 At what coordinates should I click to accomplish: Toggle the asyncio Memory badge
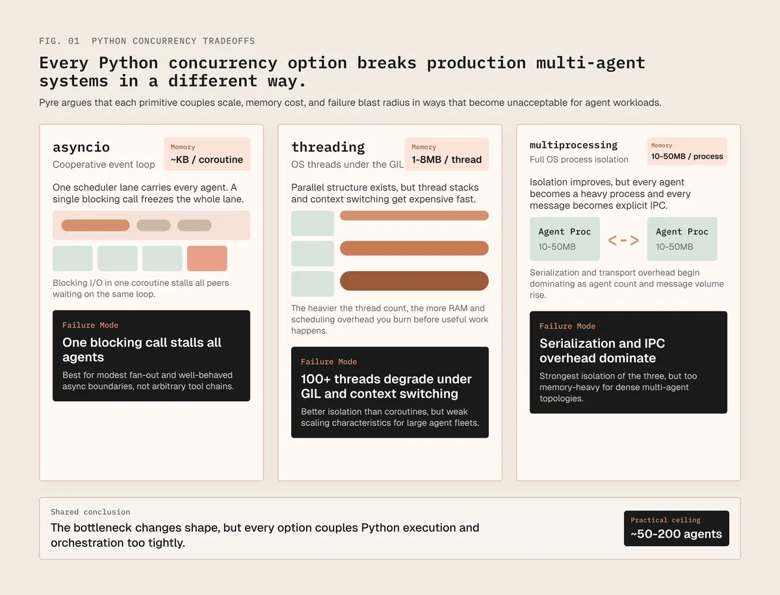pyautogui.click(x=207, y=154)
